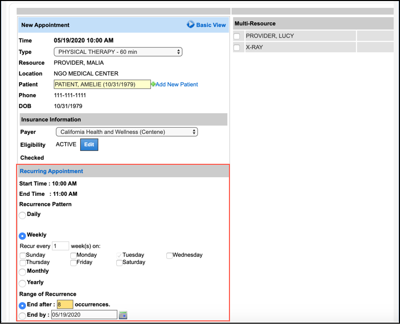Check the Monday checkbox
This screenshot has height=324, width=400.
click(x=73, y=255)
